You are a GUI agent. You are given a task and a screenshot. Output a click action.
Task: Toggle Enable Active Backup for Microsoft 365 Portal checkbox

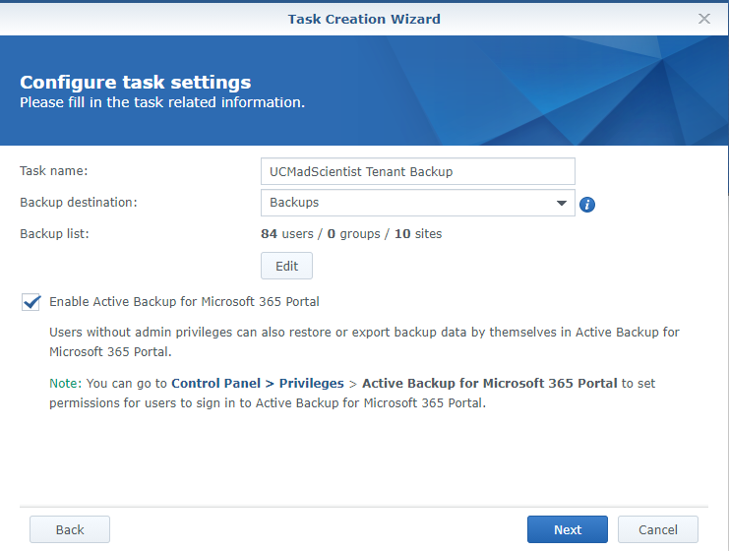tap(30, 302)
